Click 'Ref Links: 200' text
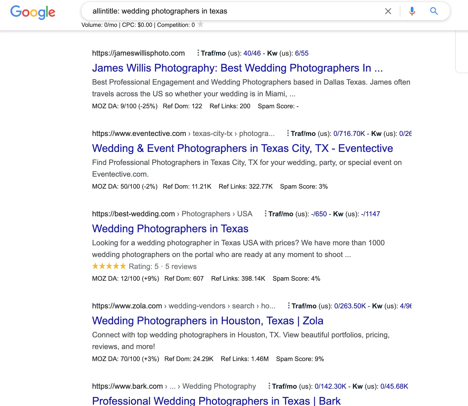468x406 pixels. point(230,106)
